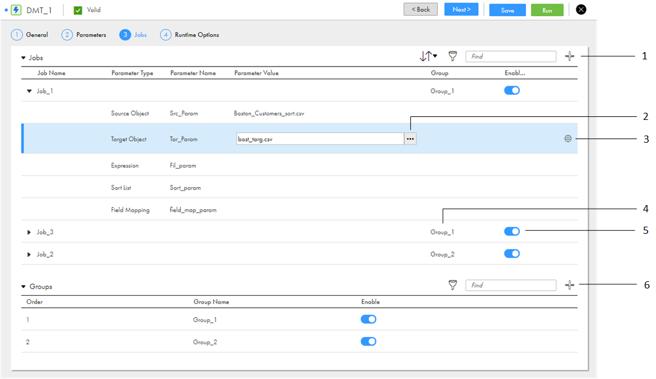The image size is (656, 379).
Task: Disable Group_1 in the Groups table
Action: coord(368,319)
